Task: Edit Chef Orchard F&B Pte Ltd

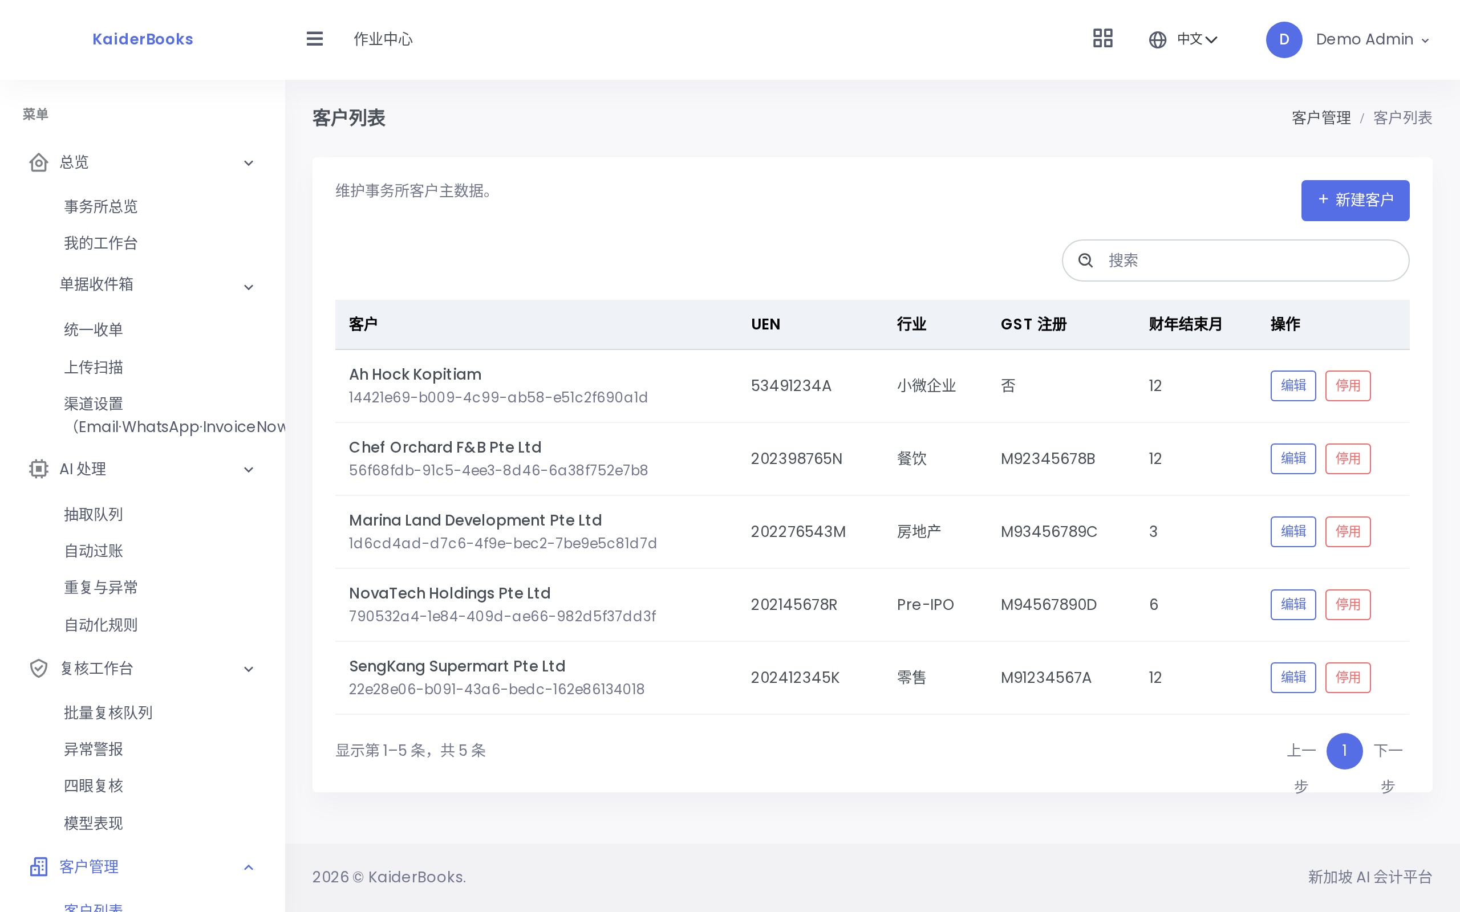Action: pyautogui.click(x=1293, y=459)
